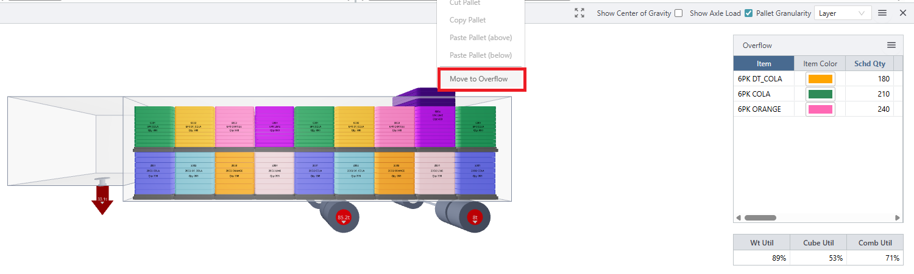Select the 6PK COLA overflow row
The image size is (914, 274).
coord(818,94)
